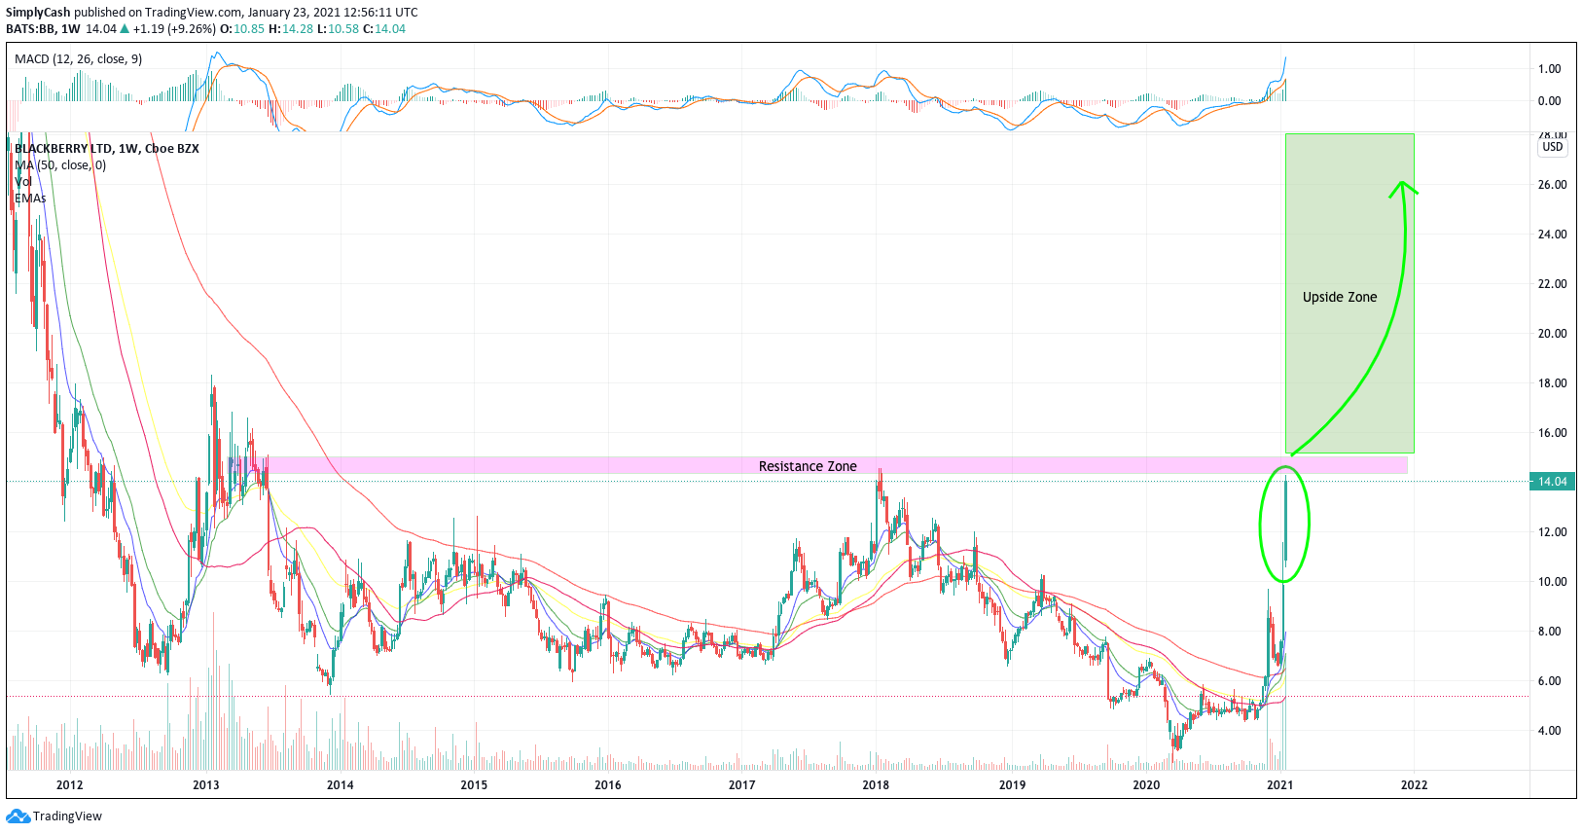Viewport: 1583px width, 834px height.
Task: Click the O:10.85 open value
Action: click(x=242, y=29)
